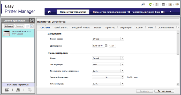Click the Сохранить button

click(145, 91)
